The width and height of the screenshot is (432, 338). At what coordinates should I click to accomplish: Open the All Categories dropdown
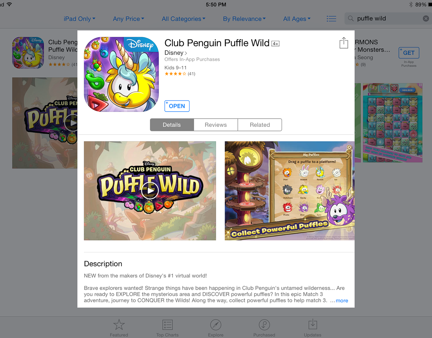183,19
